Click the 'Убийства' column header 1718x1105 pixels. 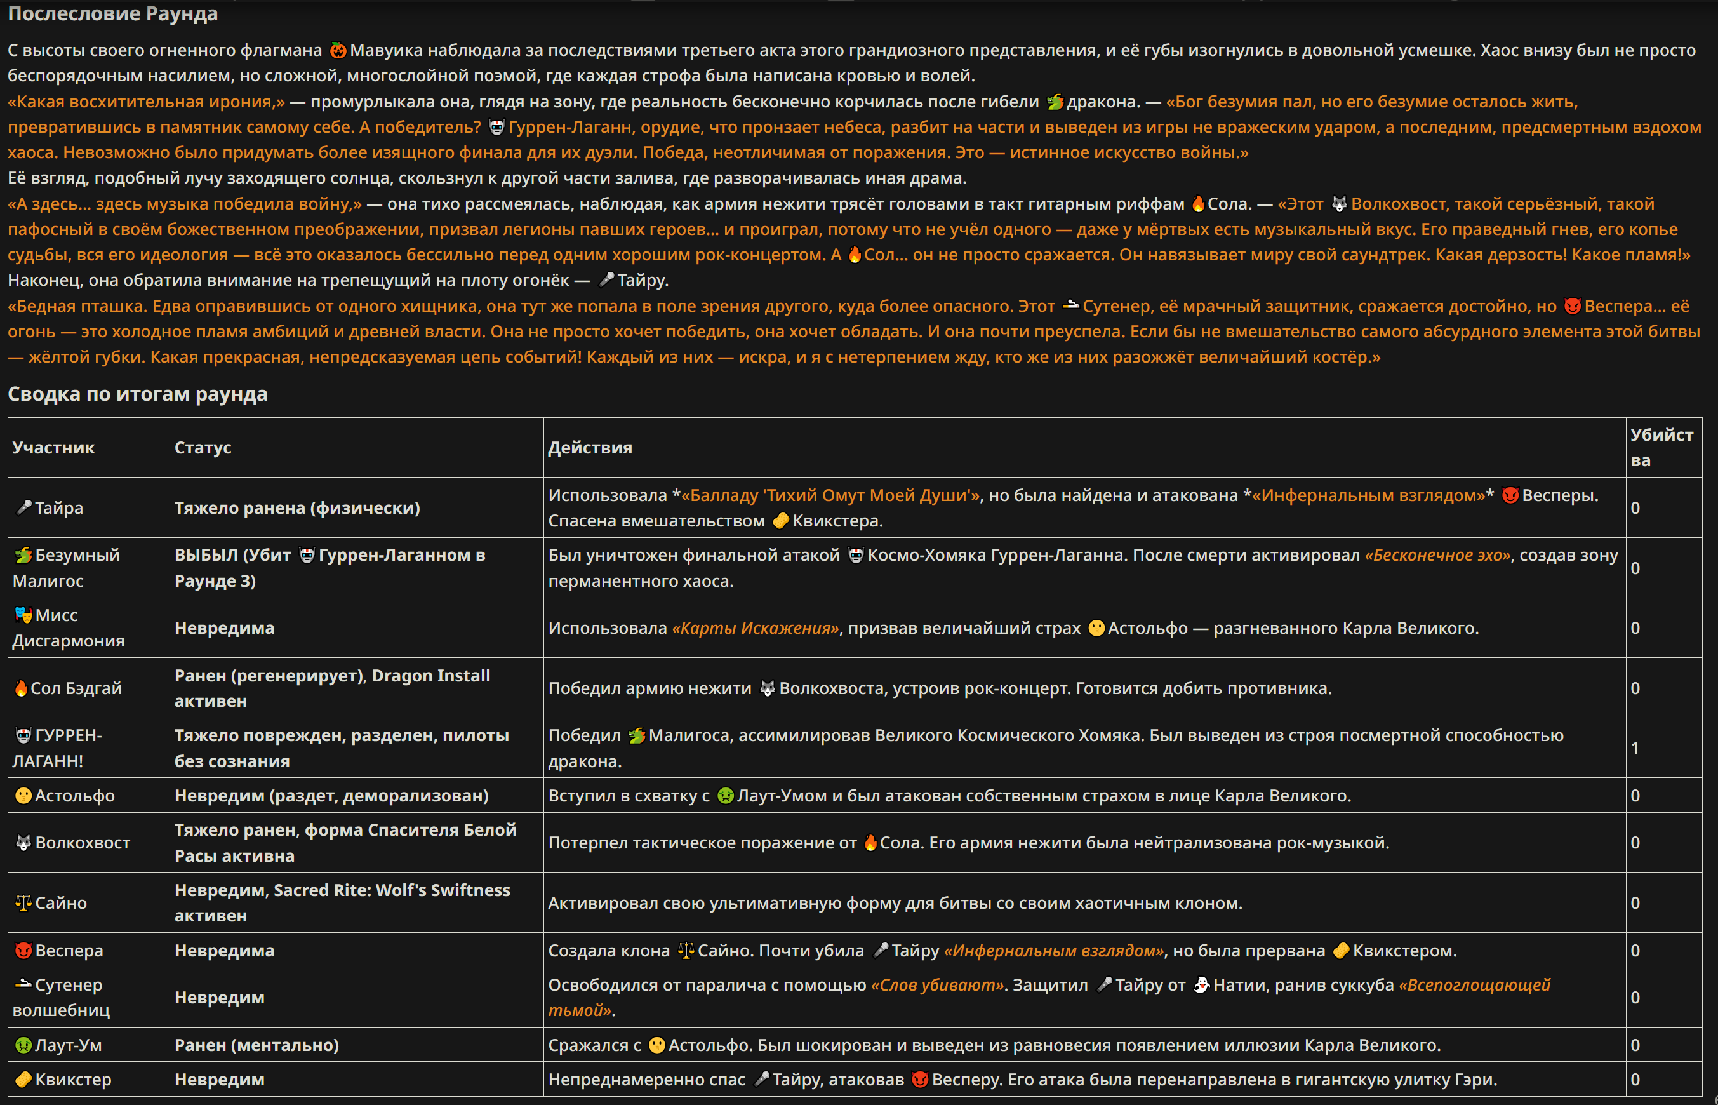click(x=1662, y=447)
